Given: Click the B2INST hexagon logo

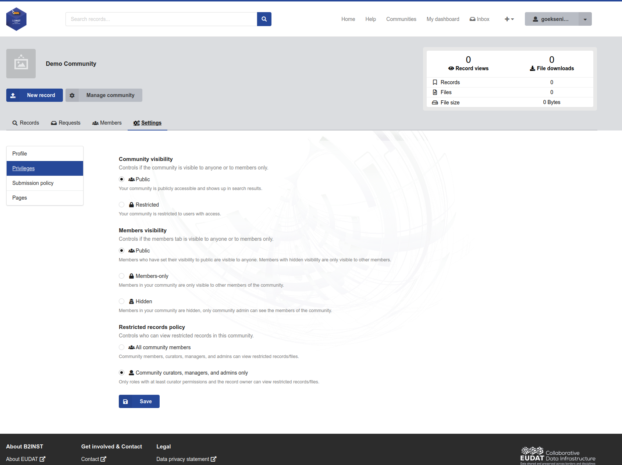Looking at the screenshot, I should point(16,19).
